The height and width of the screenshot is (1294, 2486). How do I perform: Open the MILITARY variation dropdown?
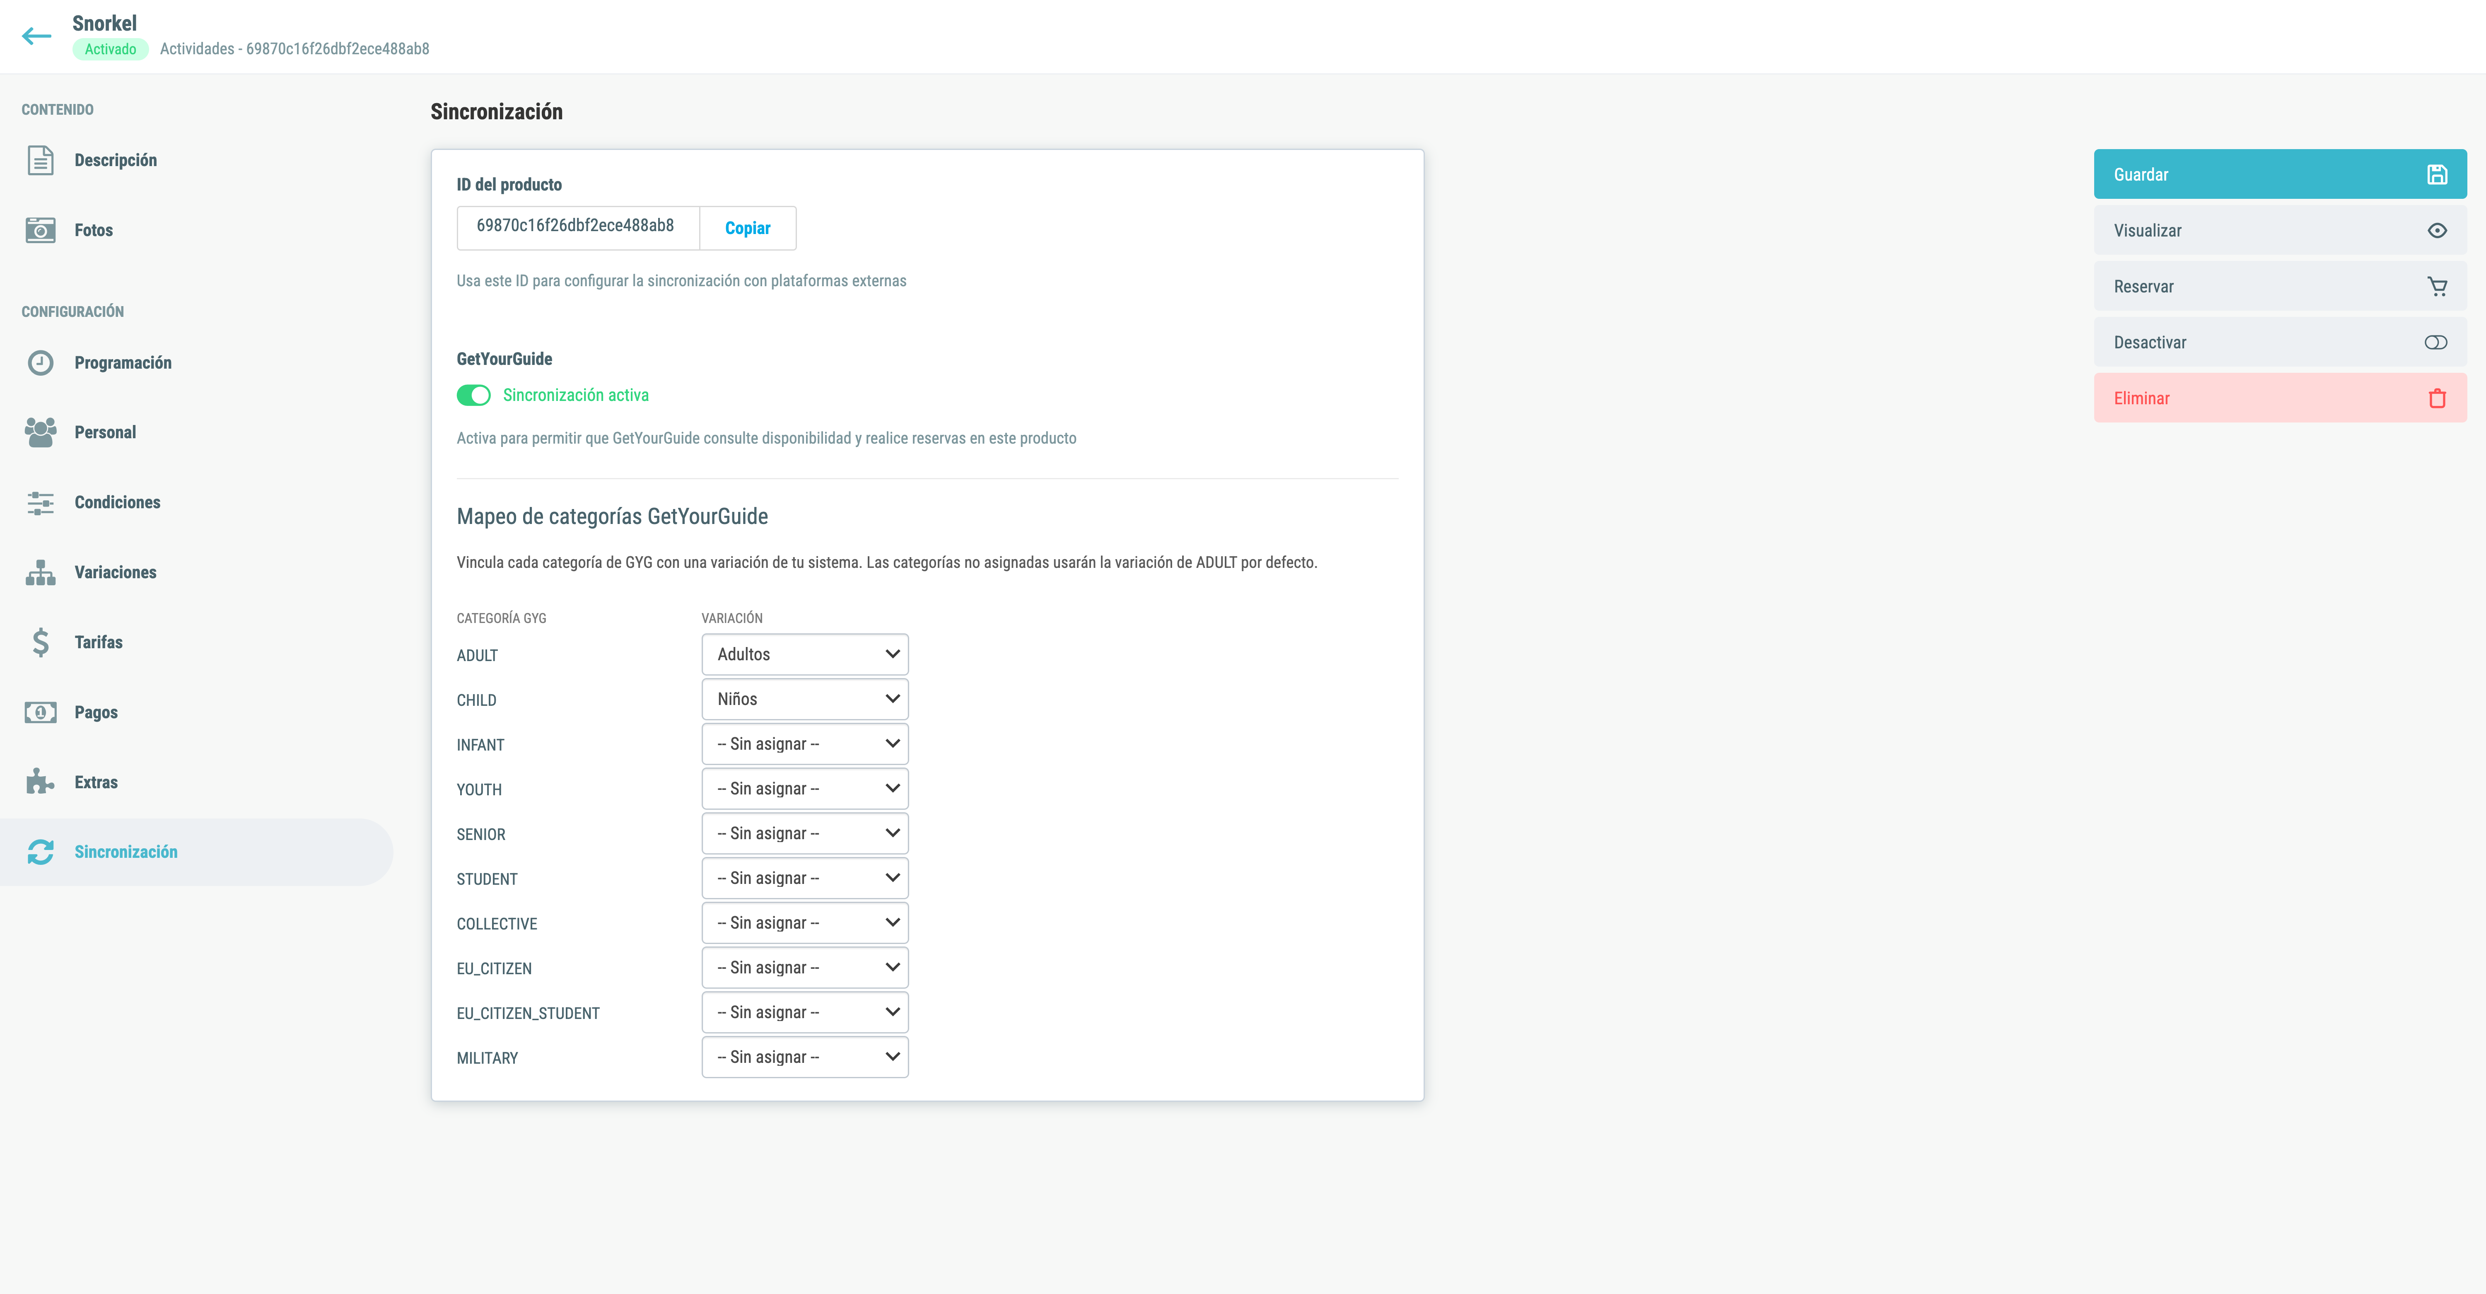tap(805, 1057)
